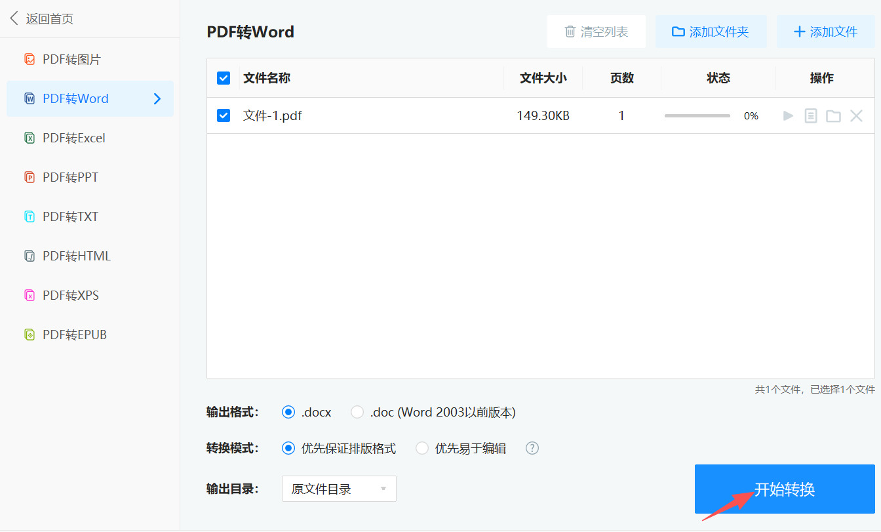
Task: Click the PDF转HTML sidebar icon
Action: [x=29, y=256]
